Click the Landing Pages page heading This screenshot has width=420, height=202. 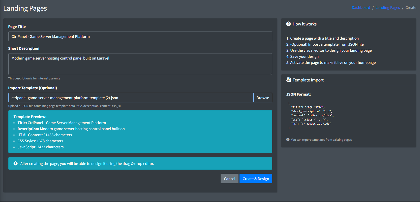click(x=25, y=8)
